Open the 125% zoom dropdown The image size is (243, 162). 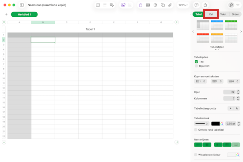[x=183, y=5]
